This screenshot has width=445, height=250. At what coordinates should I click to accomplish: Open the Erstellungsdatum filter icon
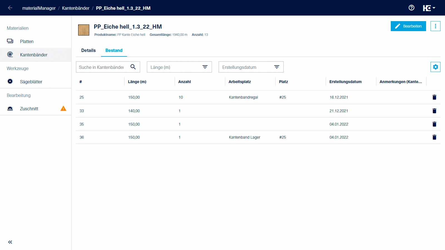click(277, 67)
